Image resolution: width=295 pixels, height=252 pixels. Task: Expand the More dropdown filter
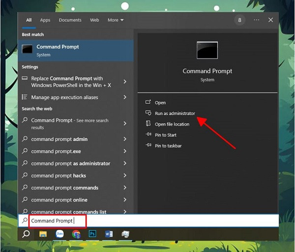pos(116,20)
